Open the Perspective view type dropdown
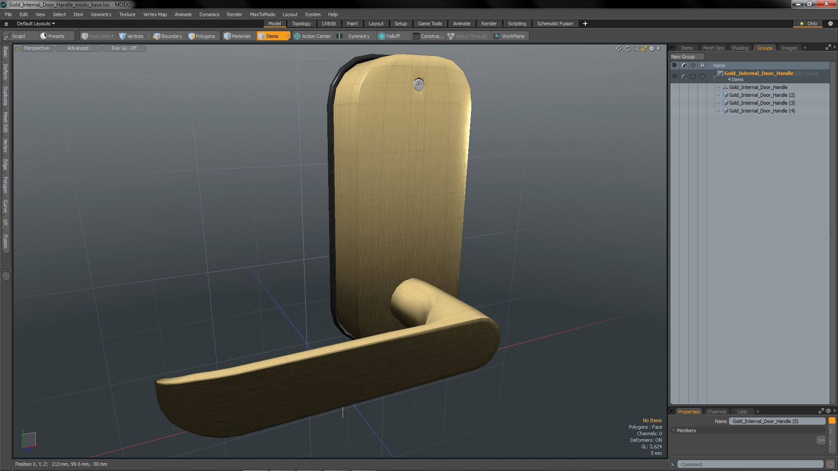The height and width of the screenshot is (471, 838). pyautogui.click(x=37, y=48)
